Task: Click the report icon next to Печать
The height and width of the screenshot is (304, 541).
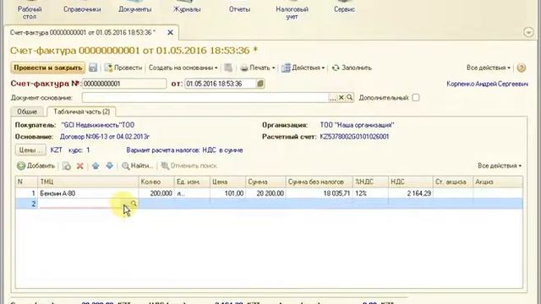Action: [x=228, y=68]
